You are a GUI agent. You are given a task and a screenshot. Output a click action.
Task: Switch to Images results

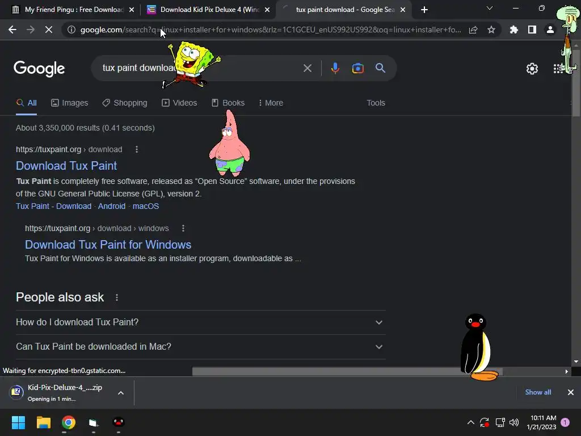pos(70,103)
